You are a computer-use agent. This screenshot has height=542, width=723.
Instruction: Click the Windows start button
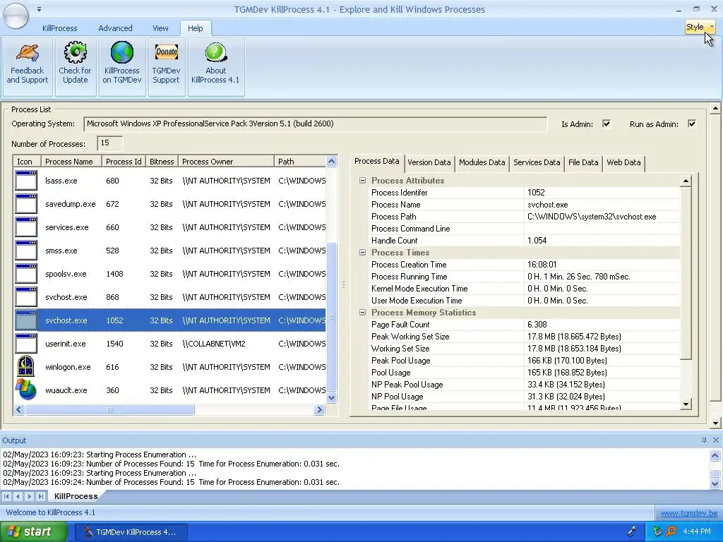pos(33,532)
